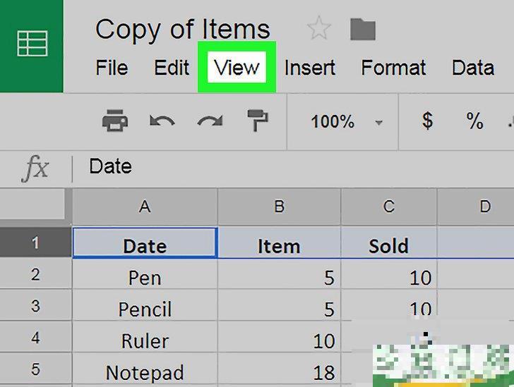Click the print icon

coord(115,121)
